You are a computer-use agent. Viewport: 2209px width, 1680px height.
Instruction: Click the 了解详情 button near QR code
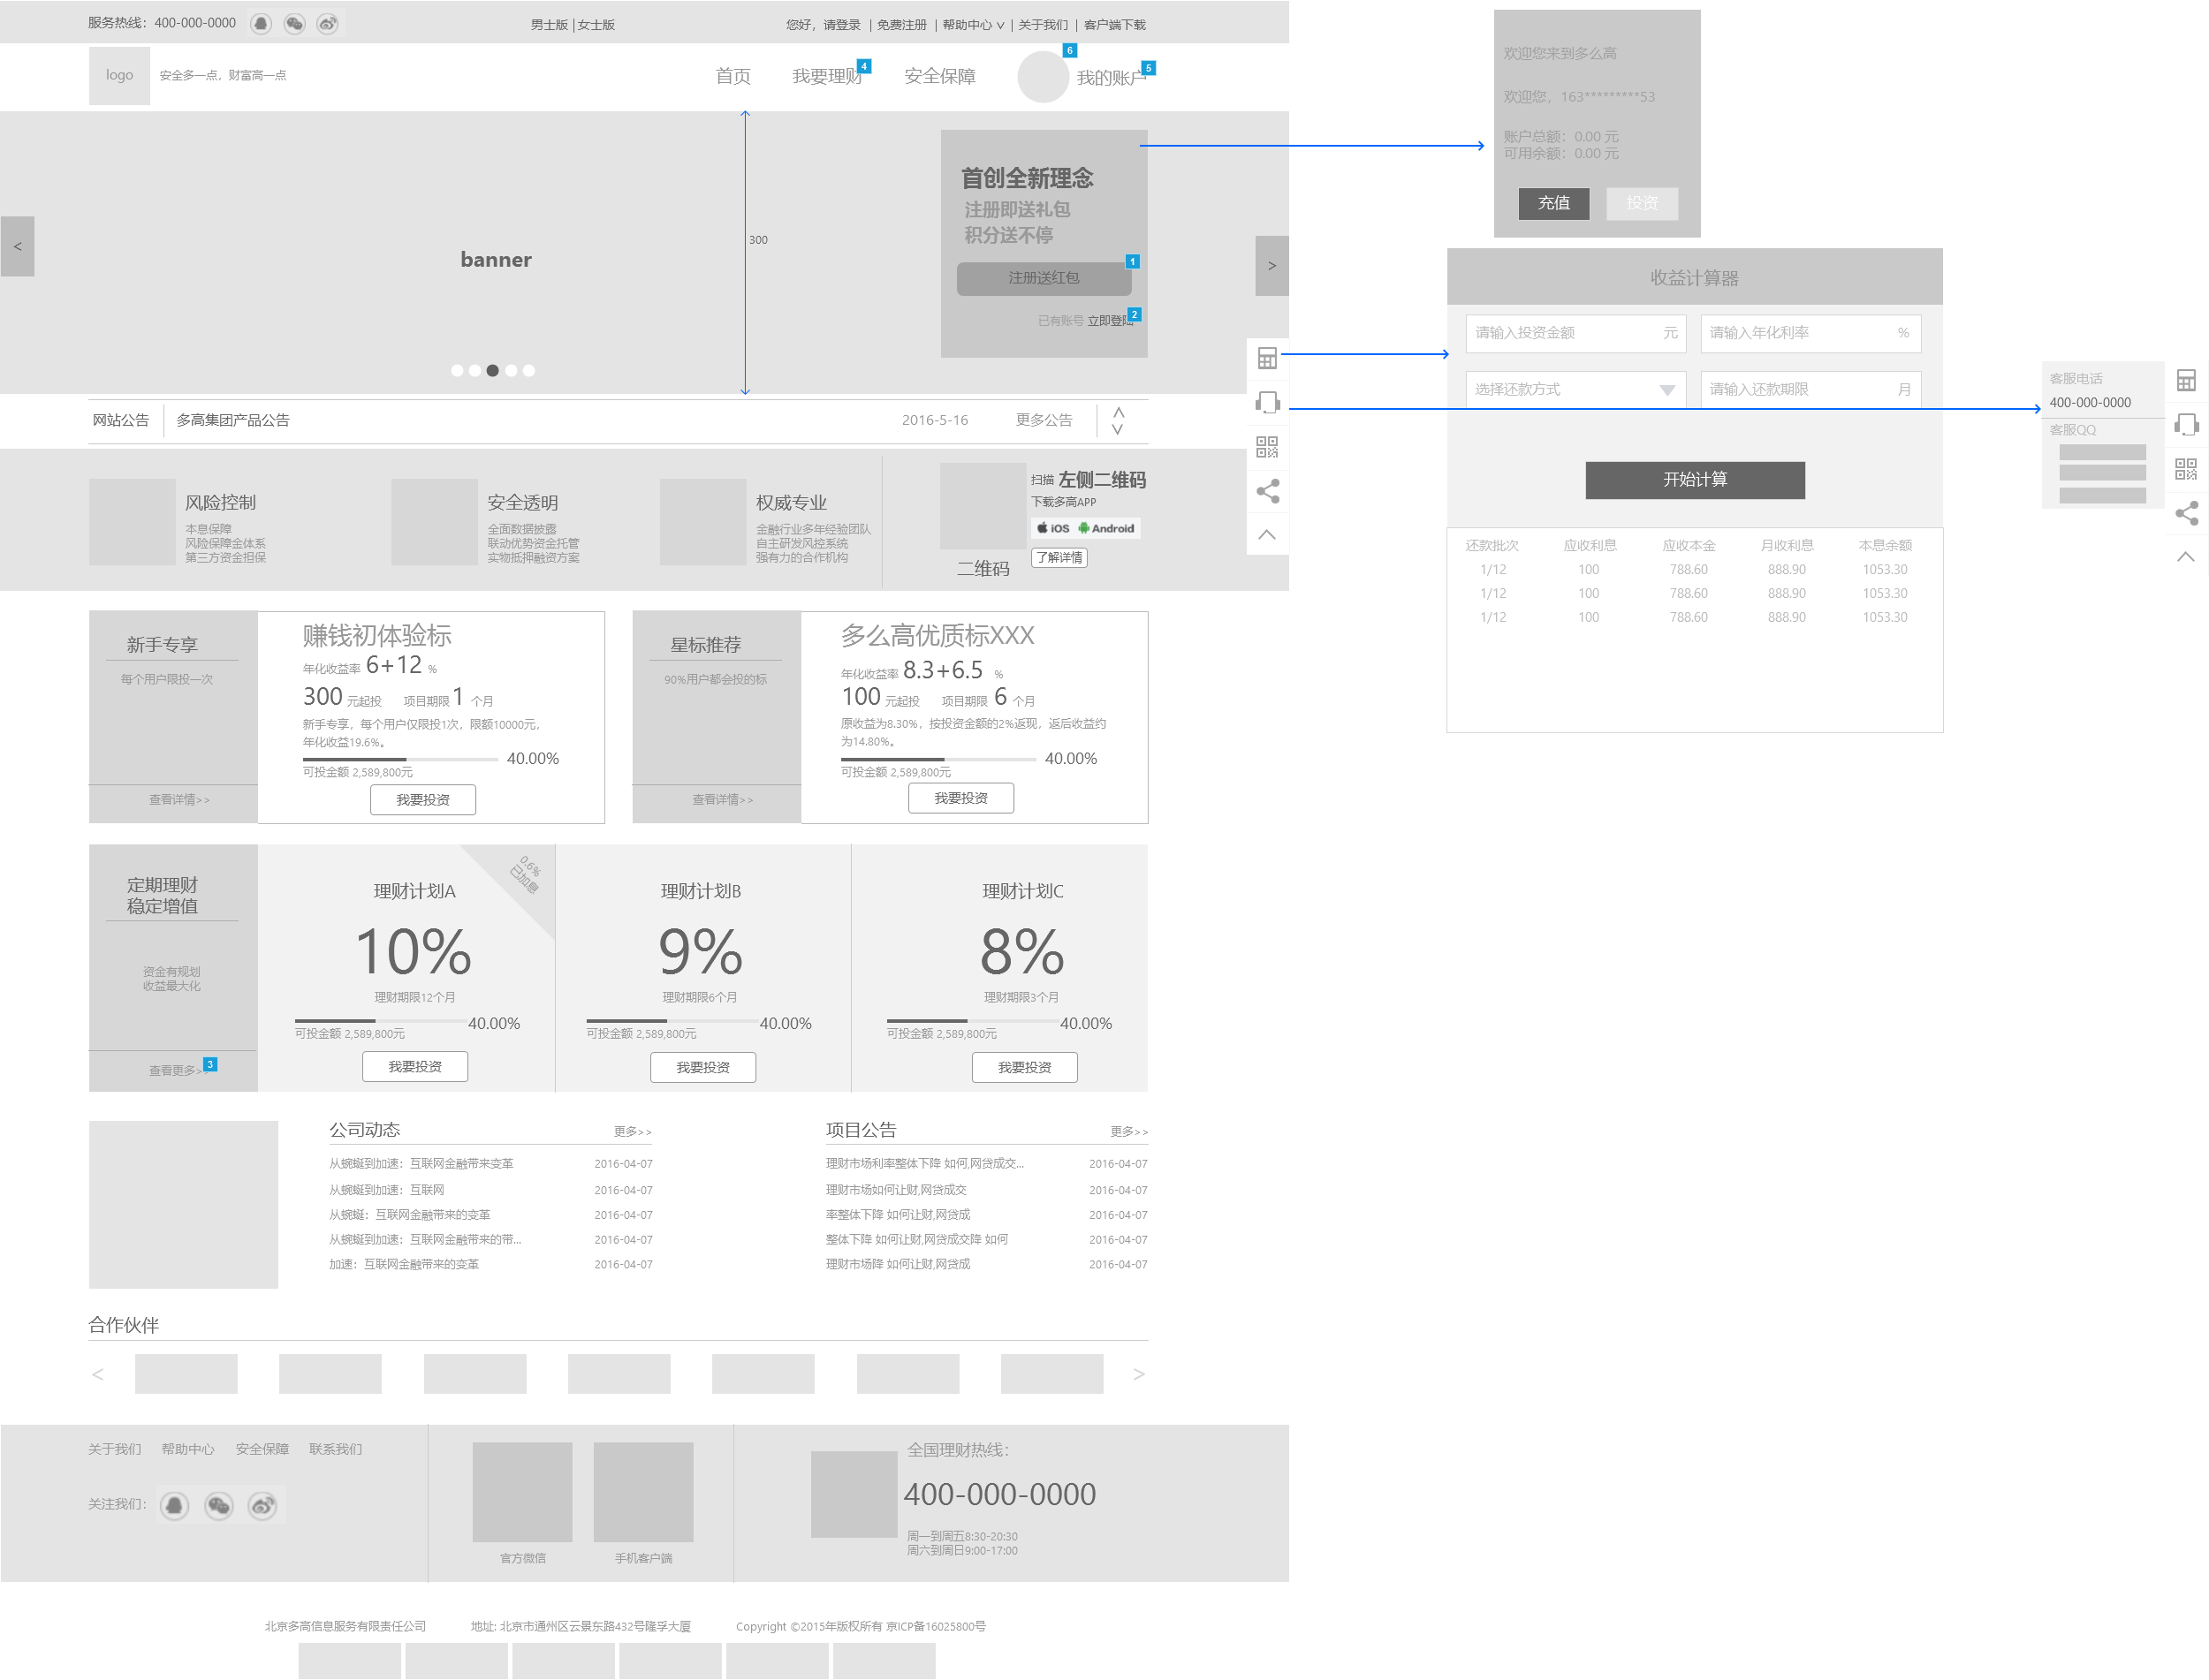[1059, 558]
